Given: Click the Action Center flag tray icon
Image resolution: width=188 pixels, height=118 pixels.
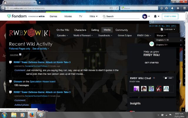Looking at the screenshot, I should (170, 115).
